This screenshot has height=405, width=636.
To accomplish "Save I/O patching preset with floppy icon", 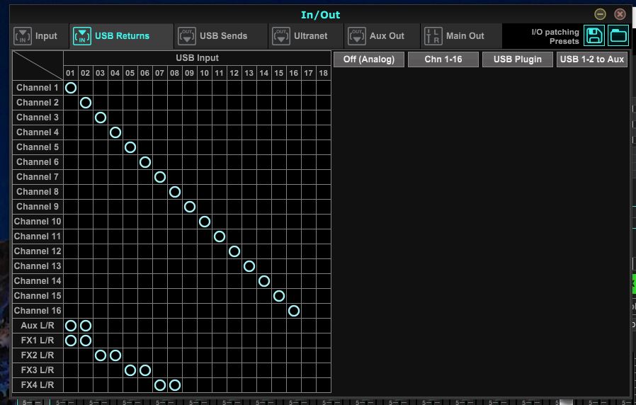I will click(x=594, y=35).
